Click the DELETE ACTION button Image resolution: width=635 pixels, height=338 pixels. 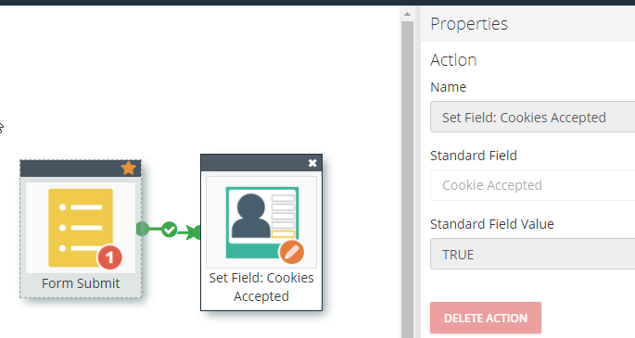486,318
